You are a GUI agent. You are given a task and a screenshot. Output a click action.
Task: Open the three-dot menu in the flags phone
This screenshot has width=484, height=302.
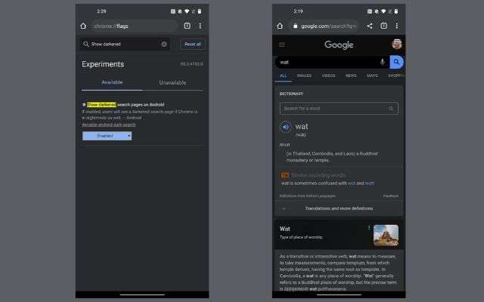click(x=200, y=26)
